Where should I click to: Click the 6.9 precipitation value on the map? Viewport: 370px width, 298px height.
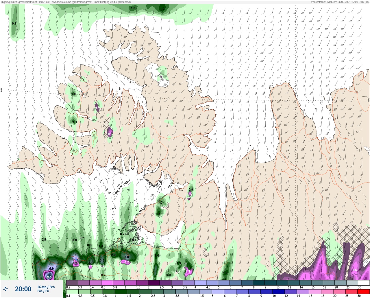pyautogui.click(x=51, y=269)
